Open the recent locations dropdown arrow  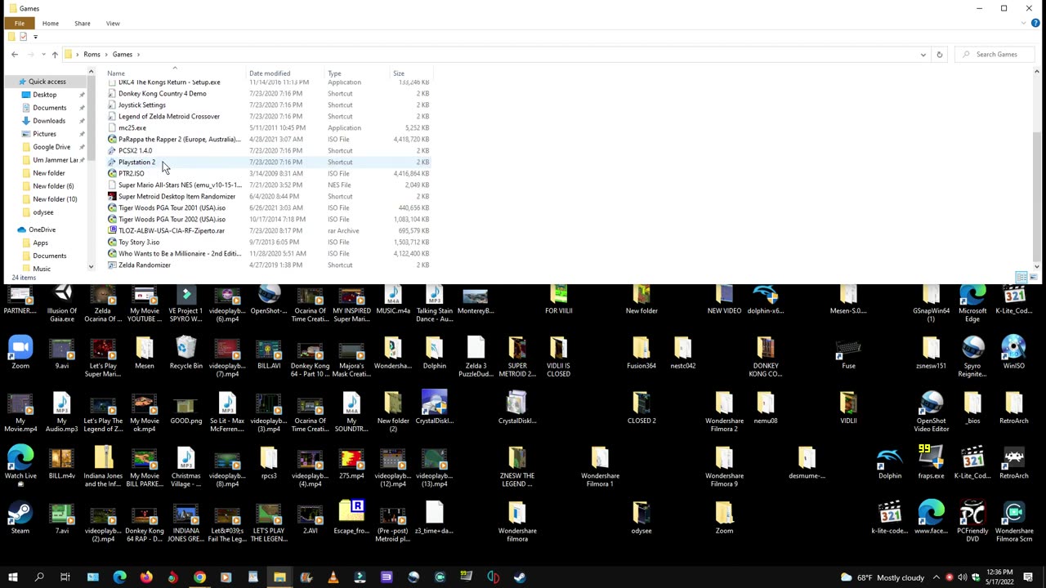(x=43, y=55)
